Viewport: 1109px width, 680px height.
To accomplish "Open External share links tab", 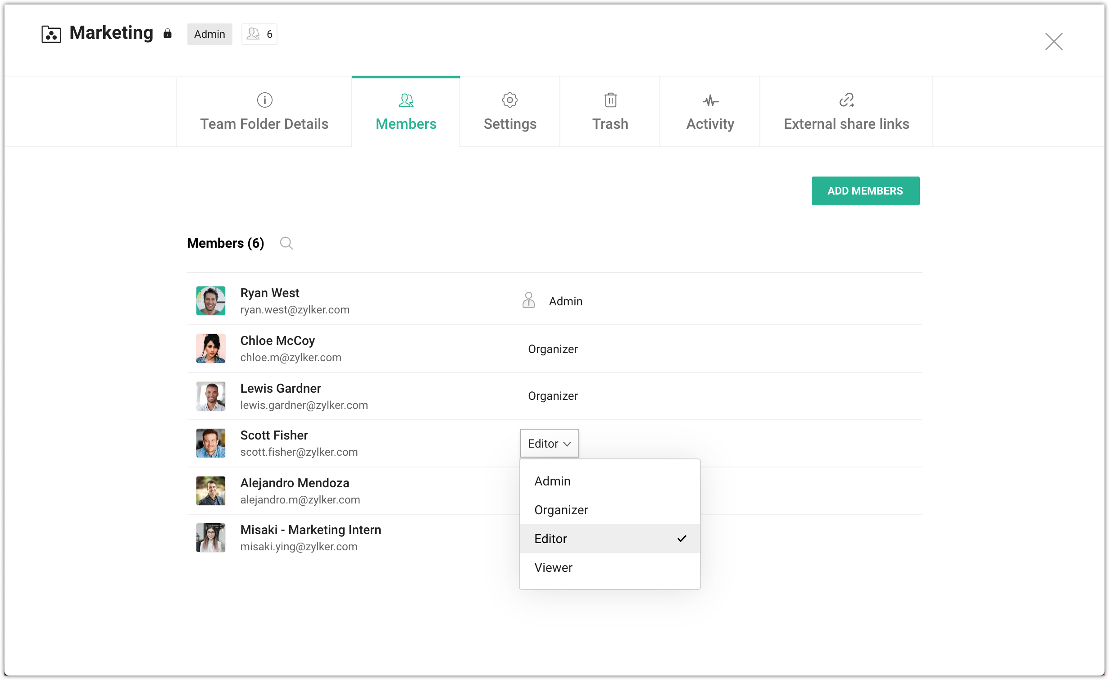I will [x=846, y=112].
